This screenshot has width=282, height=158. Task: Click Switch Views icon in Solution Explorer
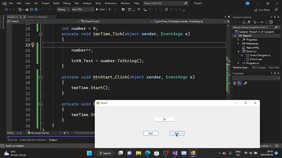point(249,22)
